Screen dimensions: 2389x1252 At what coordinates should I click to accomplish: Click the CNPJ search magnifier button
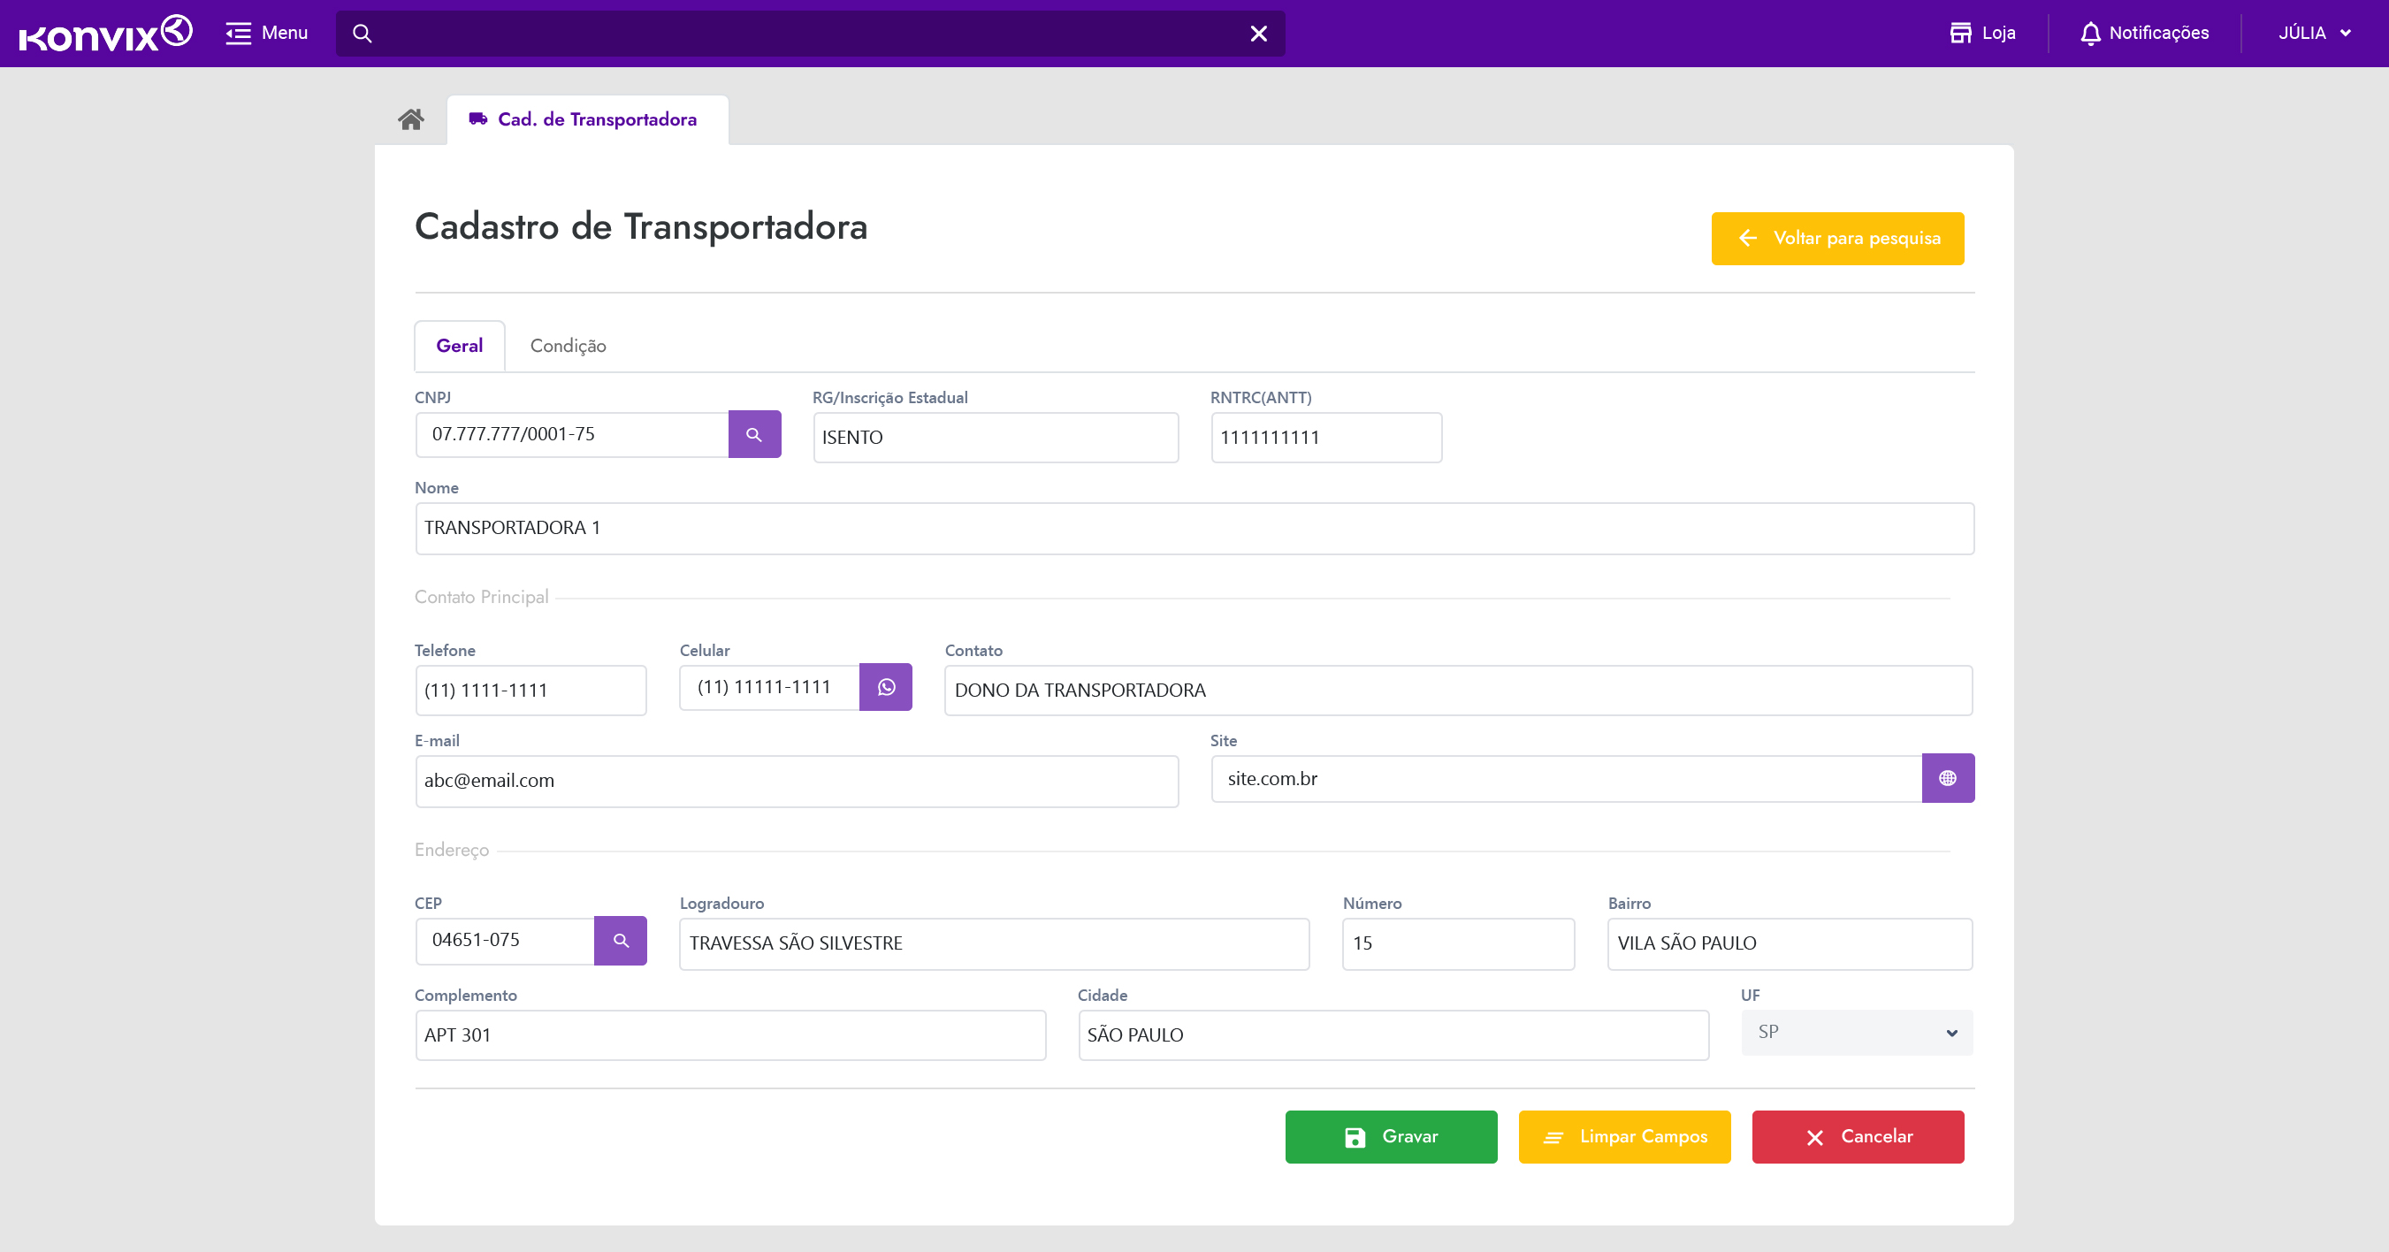click(754, 434)
